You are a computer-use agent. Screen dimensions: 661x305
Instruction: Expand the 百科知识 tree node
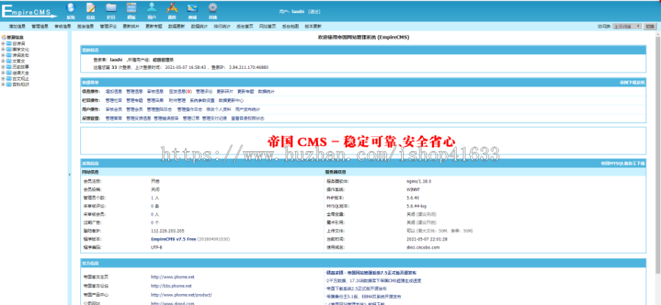tap(3, 84)
